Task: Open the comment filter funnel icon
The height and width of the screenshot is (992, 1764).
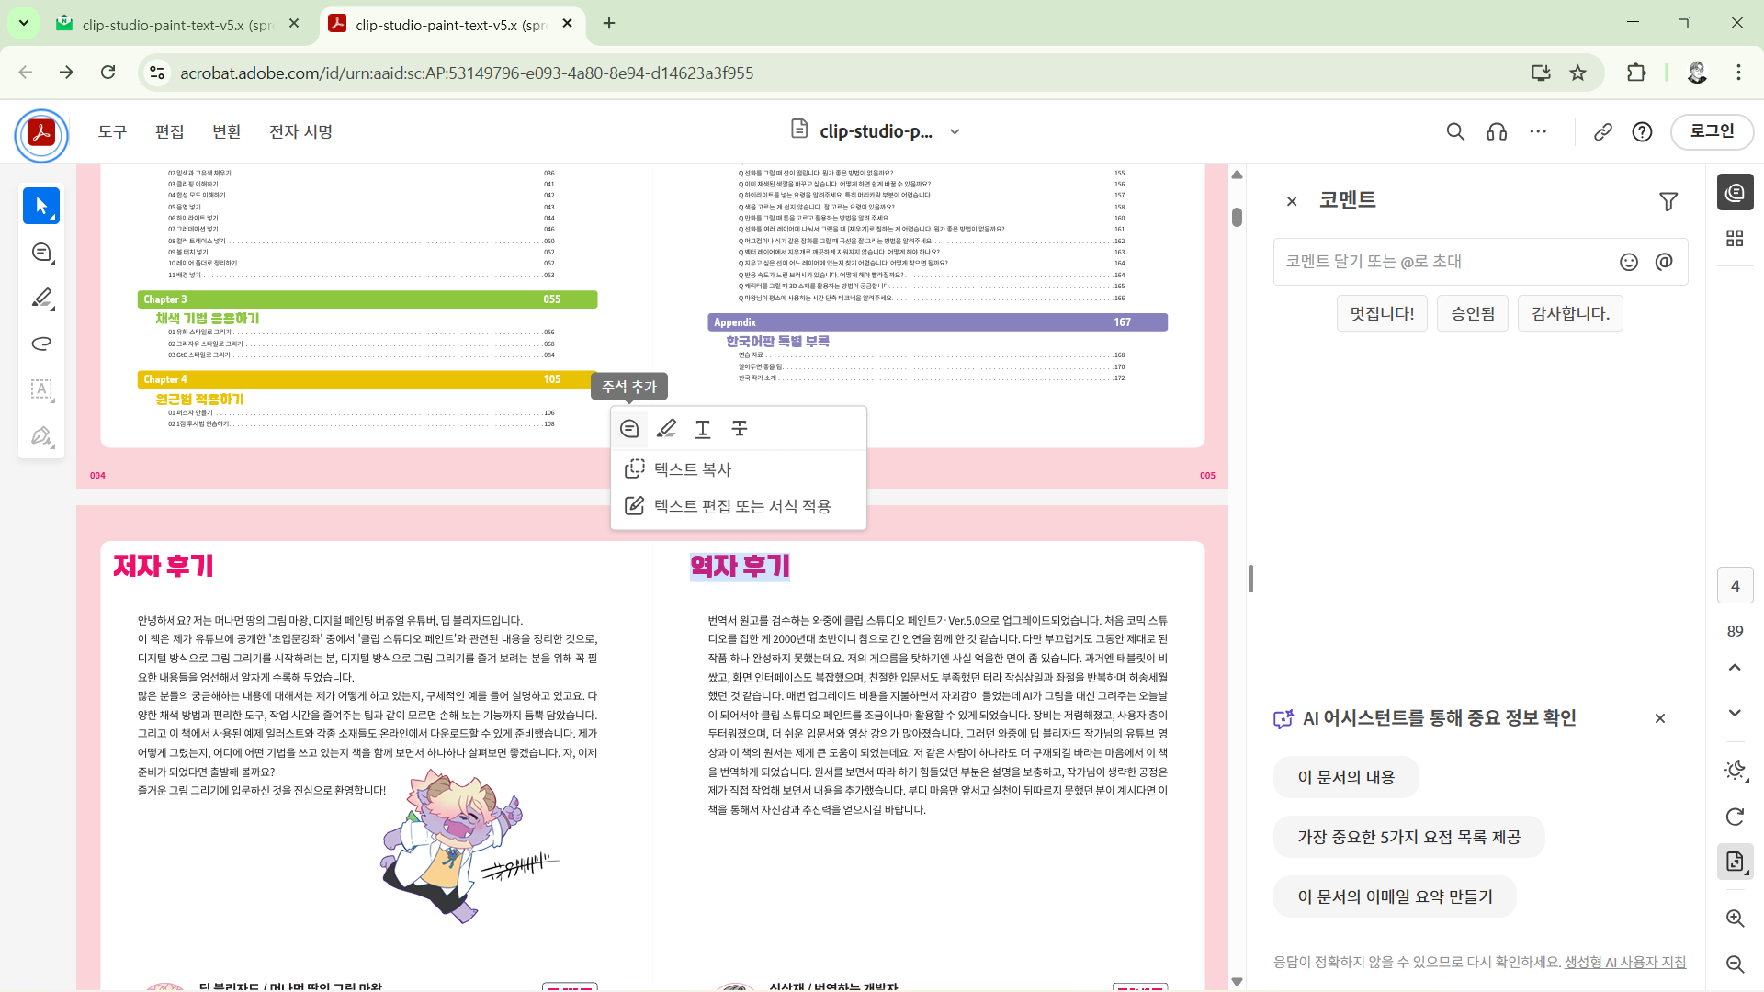Action: pyautogui.click(x=1668, y=201)
